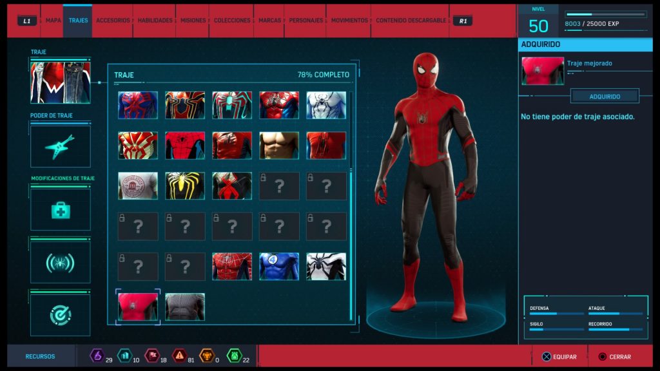Viewport: 660px width, 371px height.
Task: Open the spider-sense suit modification slot
Action: (60, 263)
